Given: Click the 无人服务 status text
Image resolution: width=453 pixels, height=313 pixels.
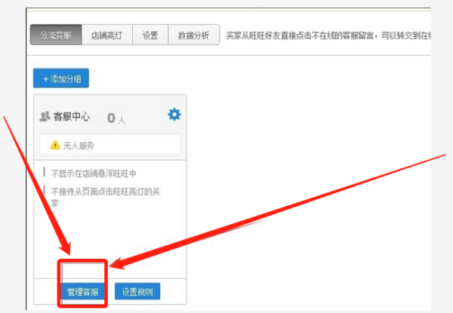Looking at the screenshot, I should click(x=79, y=146).
